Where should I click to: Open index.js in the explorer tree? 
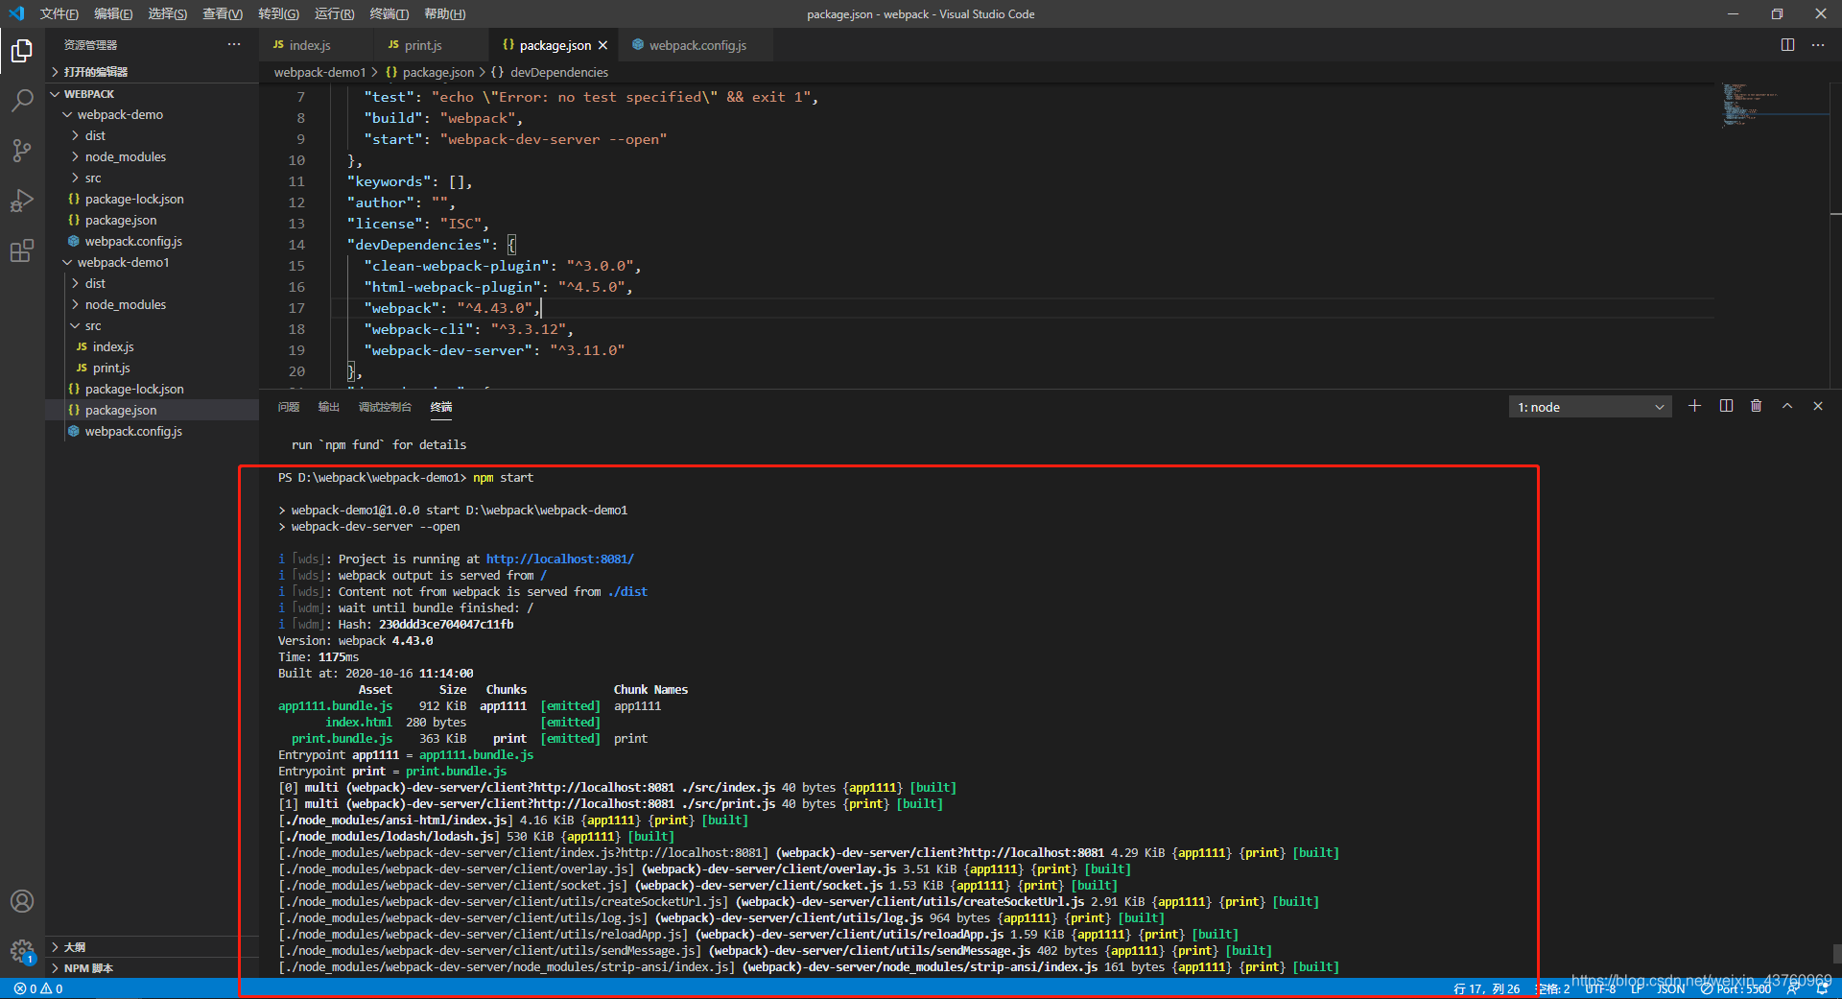(x=113, y=346)
